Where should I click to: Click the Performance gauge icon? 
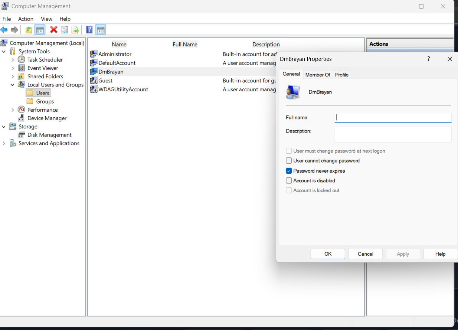click(x=22, y=110)
